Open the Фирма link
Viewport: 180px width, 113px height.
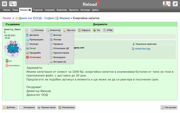click(x=64, y=18)
